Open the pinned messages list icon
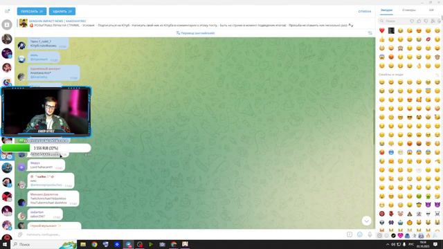 point(370,33)
